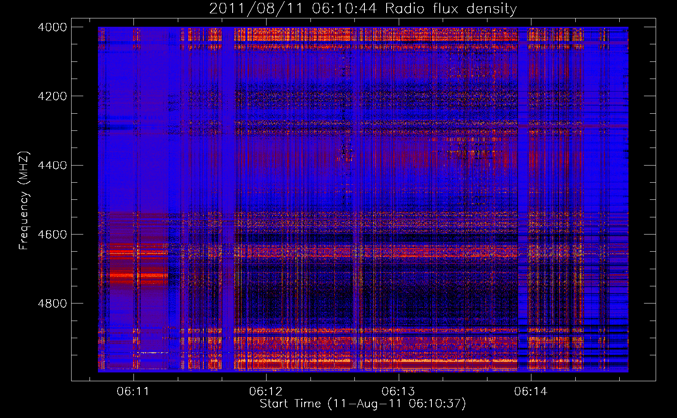Select the 4000 frequency tick label

pos(52,27)
